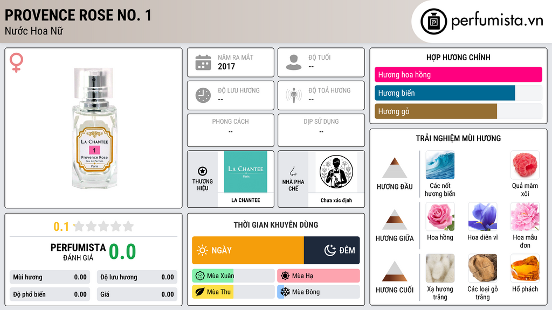Click the flower icon for Mùa Xuân
Viewport: 552px width, 310px height.
click(x=200, y=276)
